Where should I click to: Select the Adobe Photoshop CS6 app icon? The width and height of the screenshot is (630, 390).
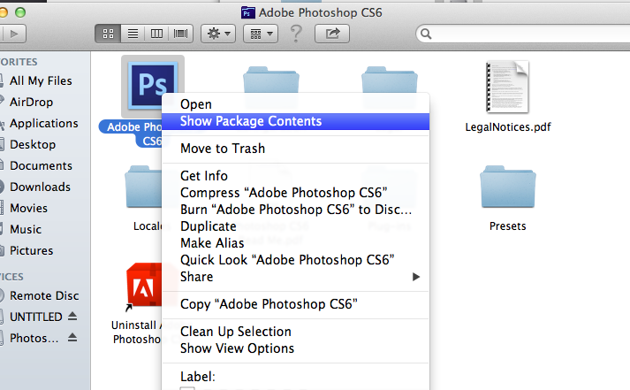153,86
